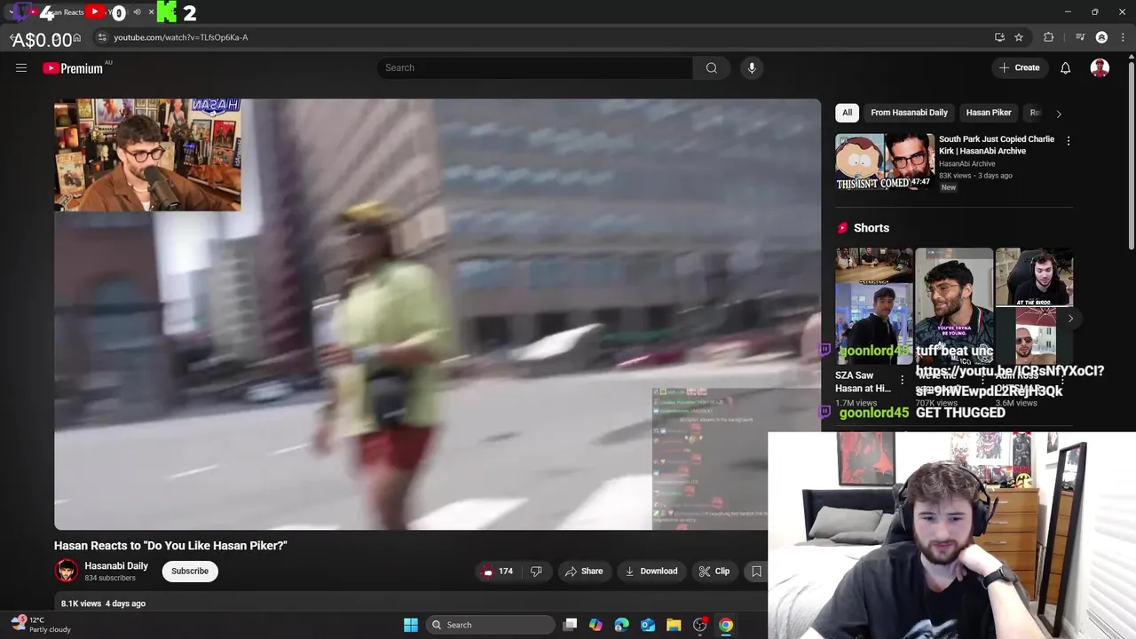The width and height of the screenshot is (1136, 639).
Task: Open Chrome three-dot menu
Action: click(x=1122, y=37)
